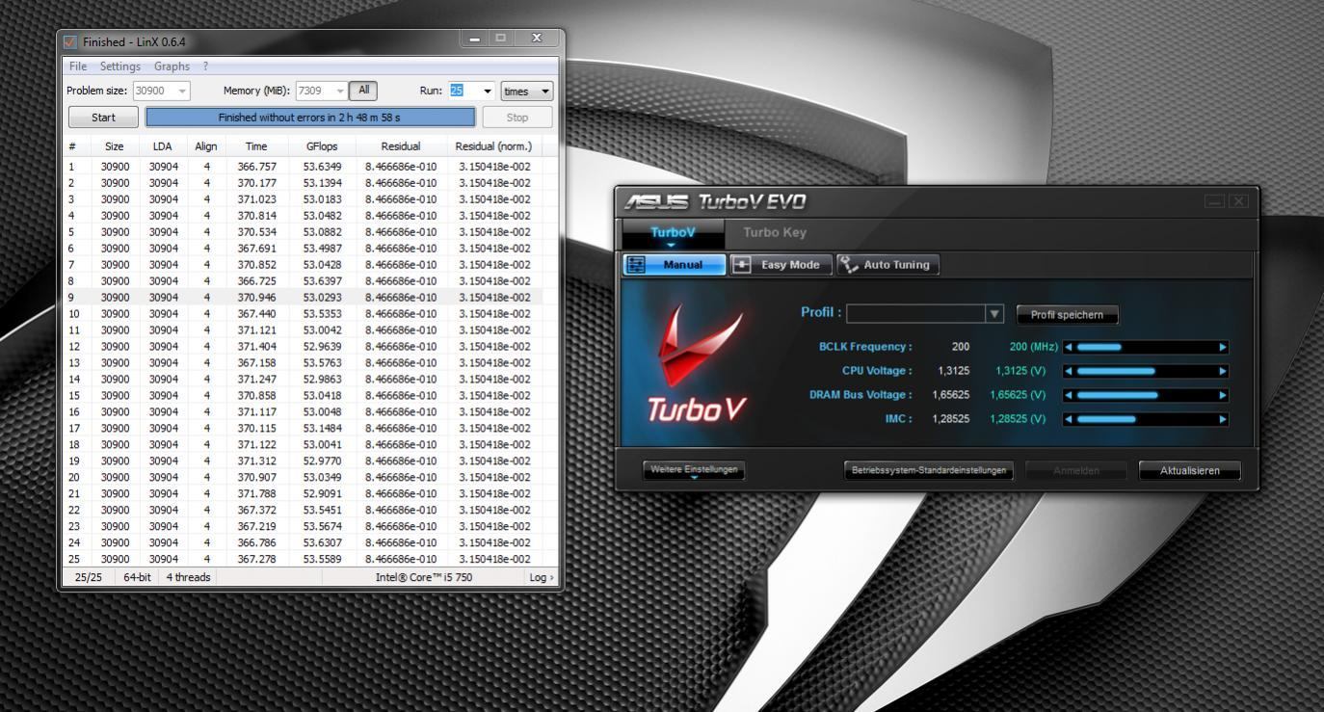Click the Time column header
Image resolution: width=1324 pixels, height=712 pixels.
pyautogui.click(x=256, y=146)
